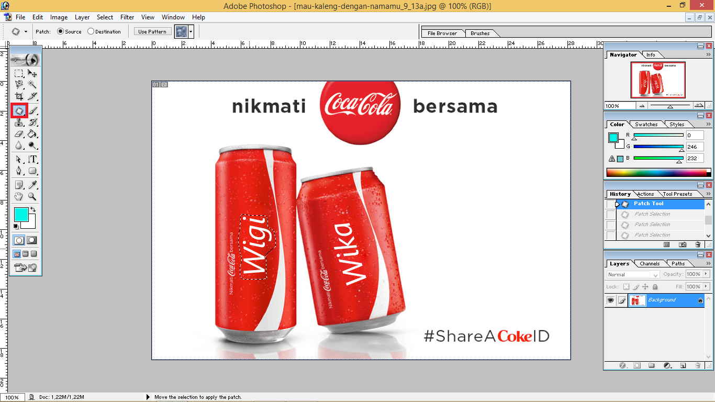
Task: Select the Zoom tool in toolbox
Action: coord(32,197)
